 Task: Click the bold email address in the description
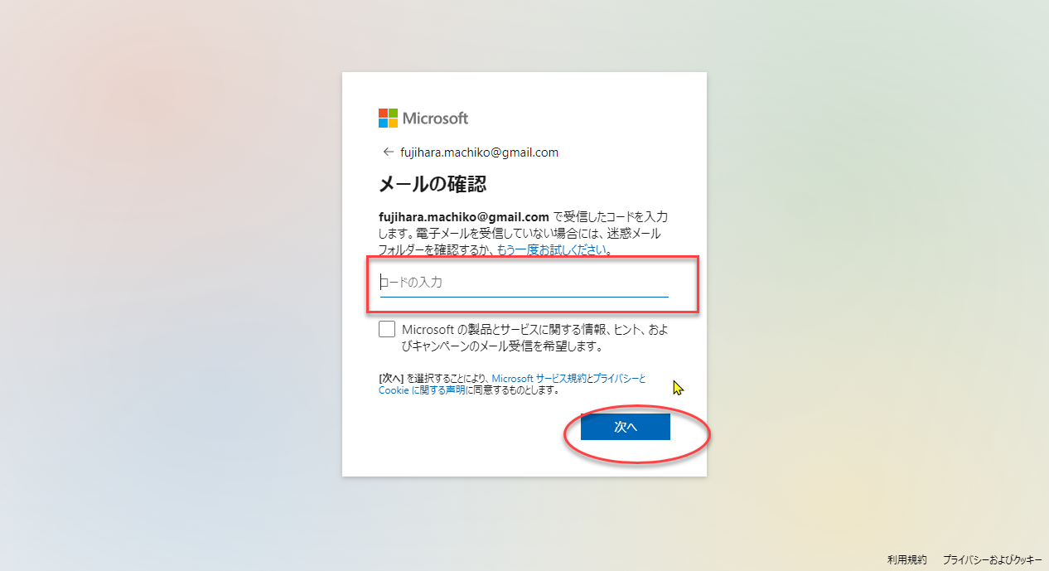point(464,217)
